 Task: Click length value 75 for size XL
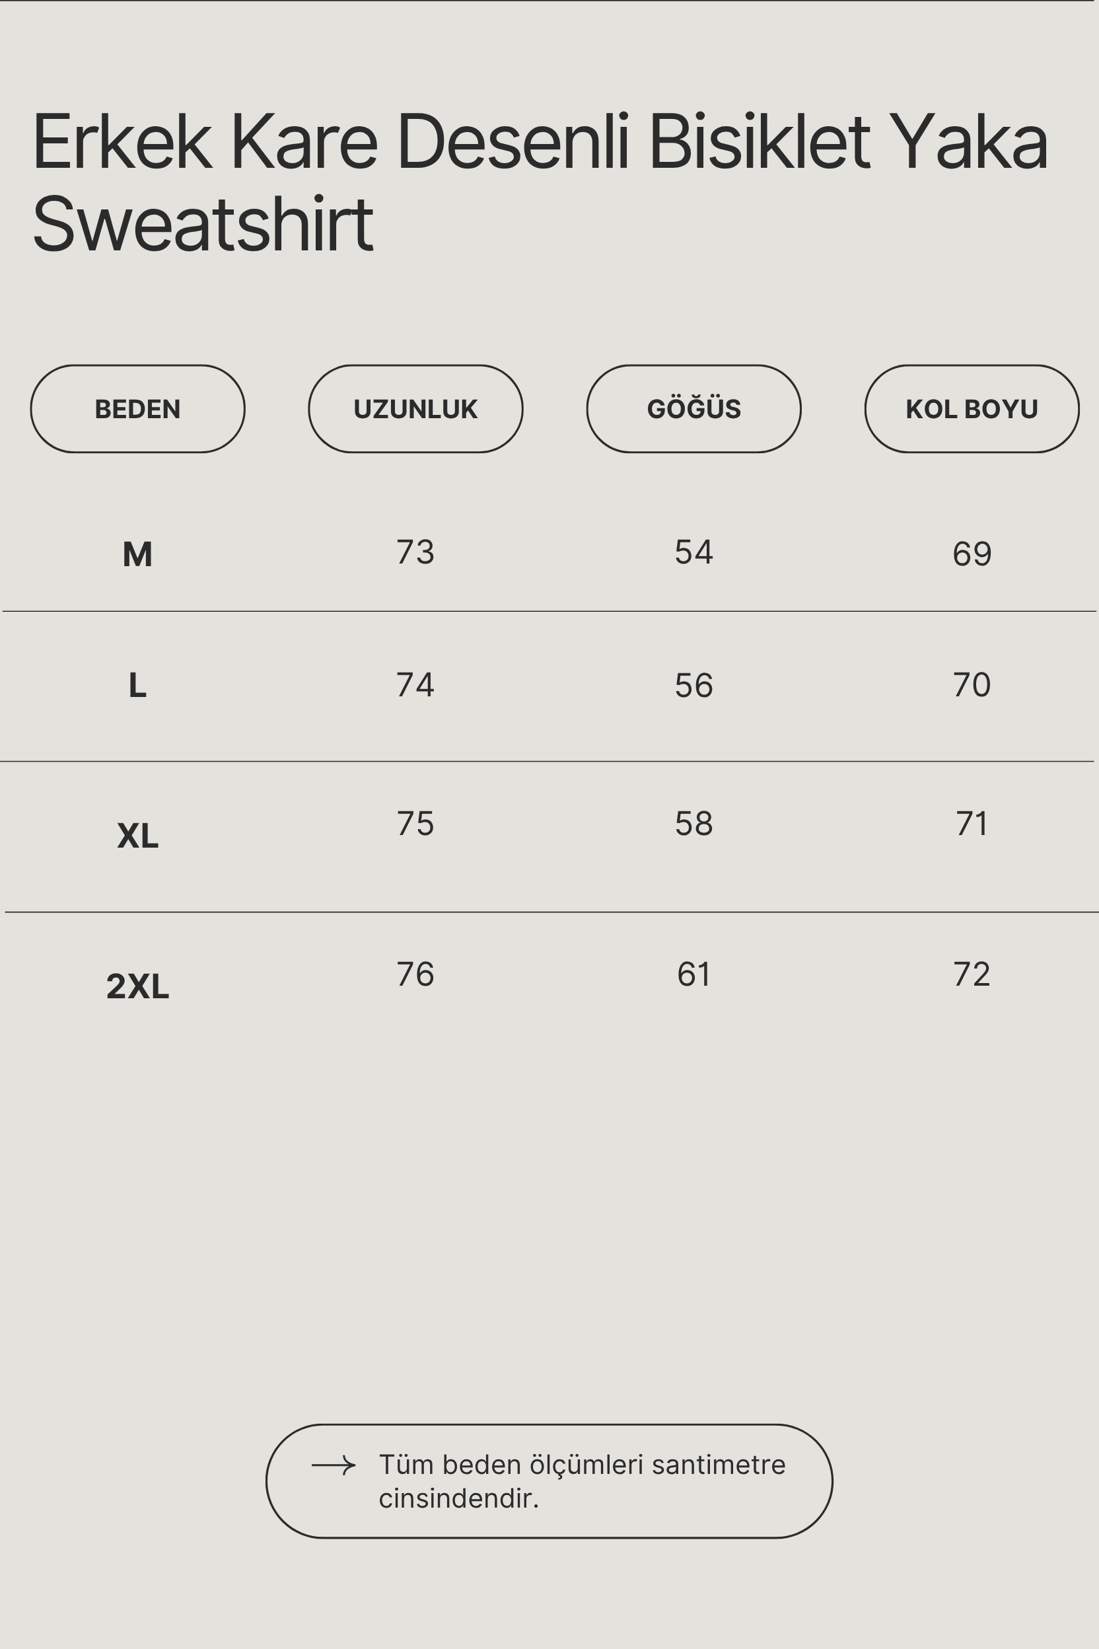pos(415,823)
